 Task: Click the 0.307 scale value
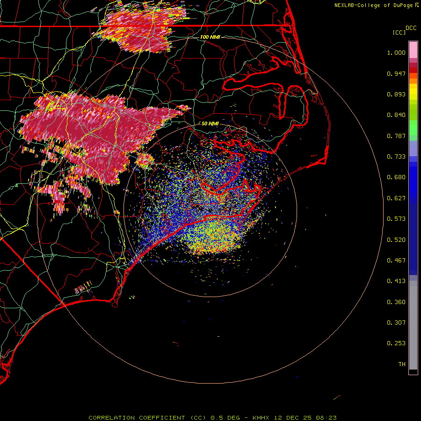click(x=396, y=323)
